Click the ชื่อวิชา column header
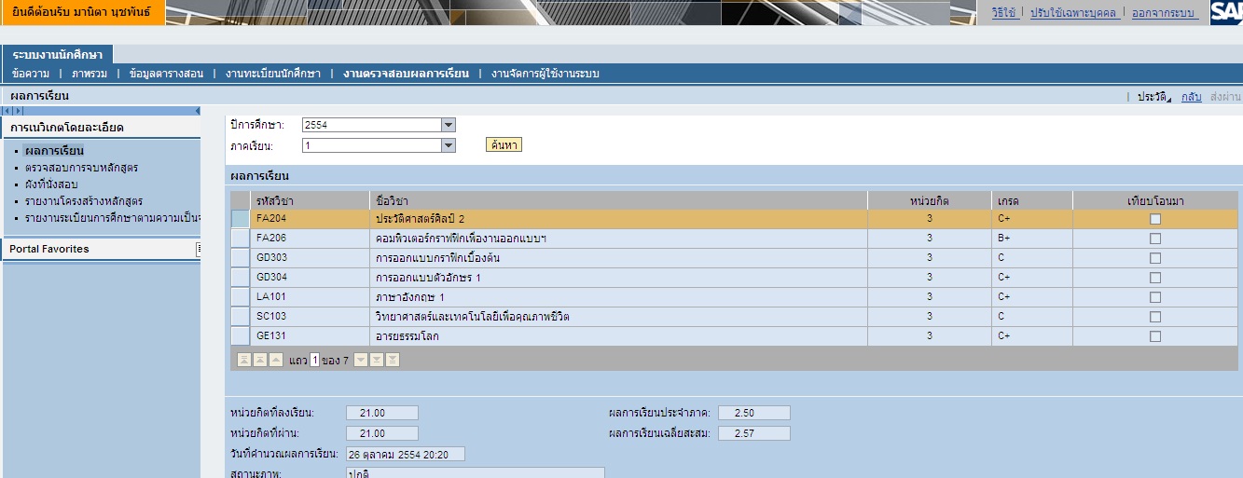Screen dimensions: 1243x478 618,200
